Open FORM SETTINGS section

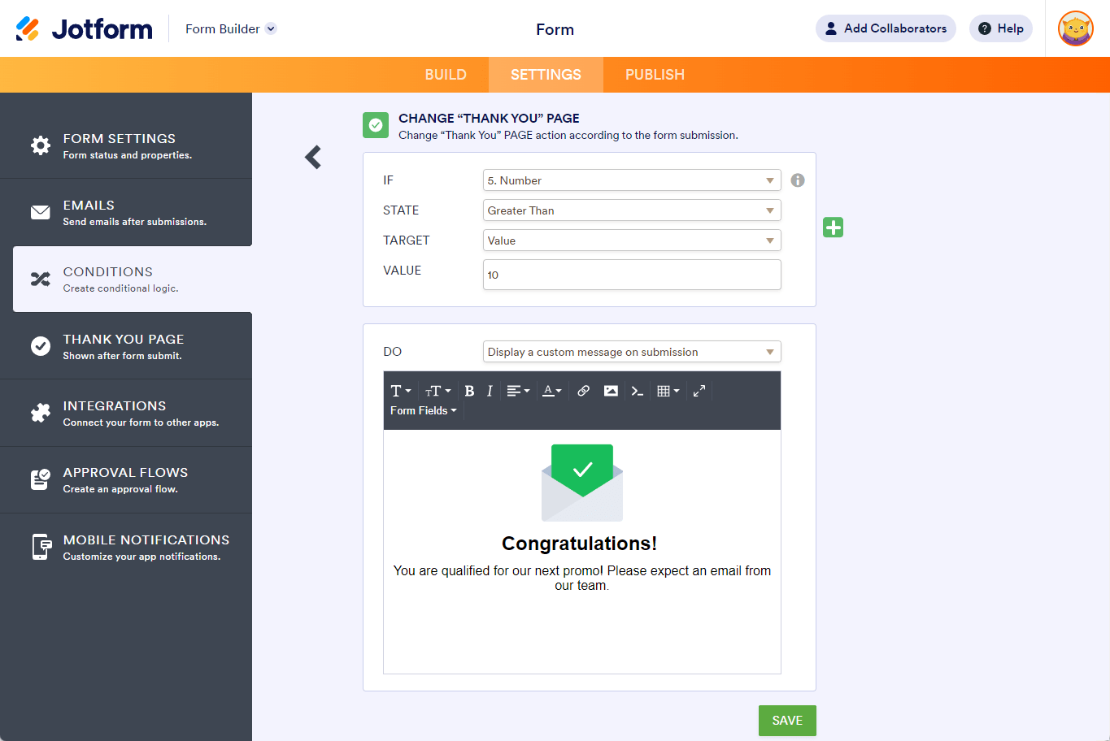point(126,145)
